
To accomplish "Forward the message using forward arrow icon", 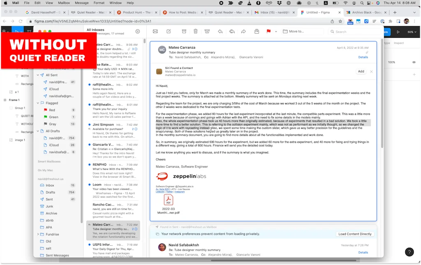I will 244,31.
